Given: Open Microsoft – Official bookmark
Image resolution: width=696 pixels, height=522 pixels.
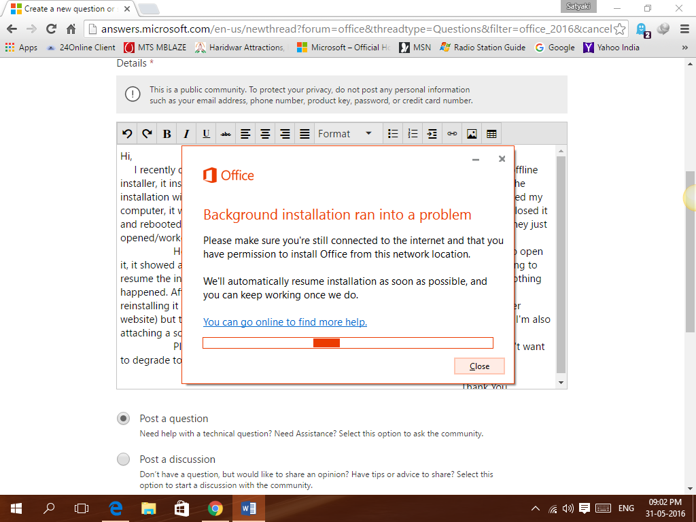Looking at the screenshot, I should (x=343, y=48).
